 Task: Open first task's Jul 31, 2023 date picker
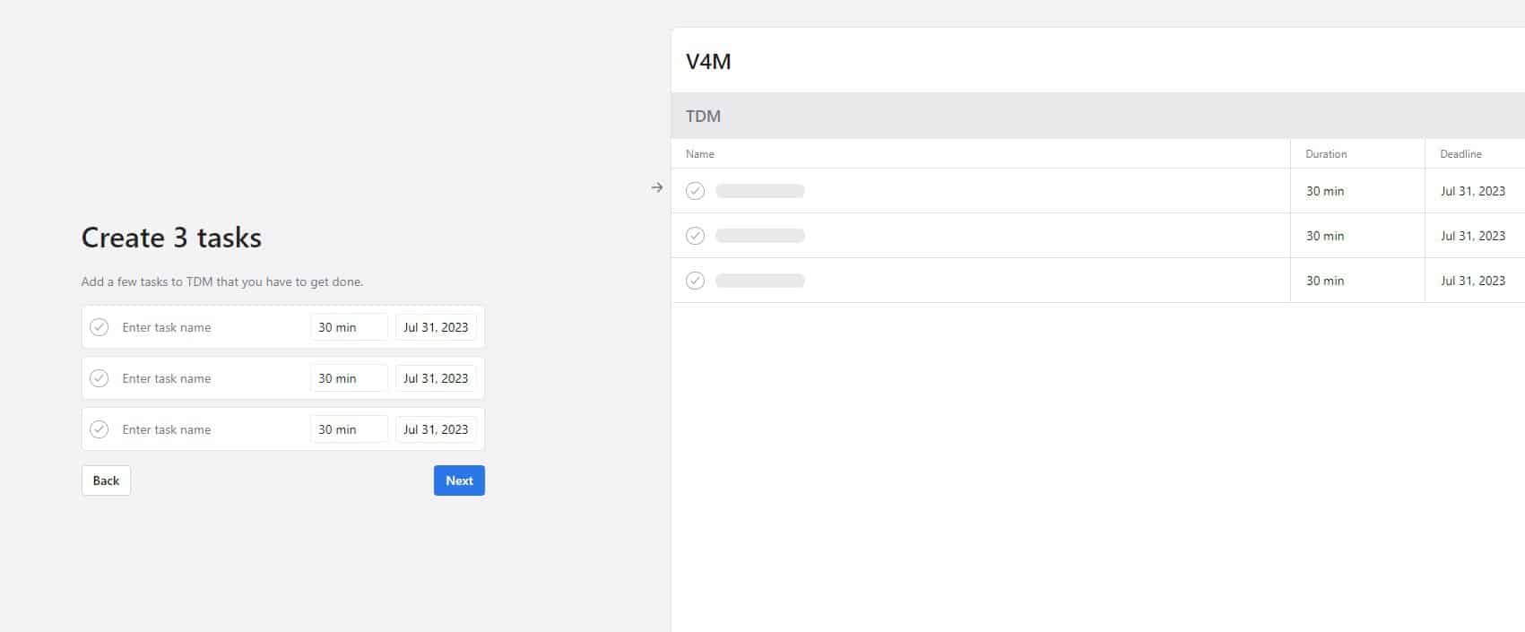click(x=436, y=327)
